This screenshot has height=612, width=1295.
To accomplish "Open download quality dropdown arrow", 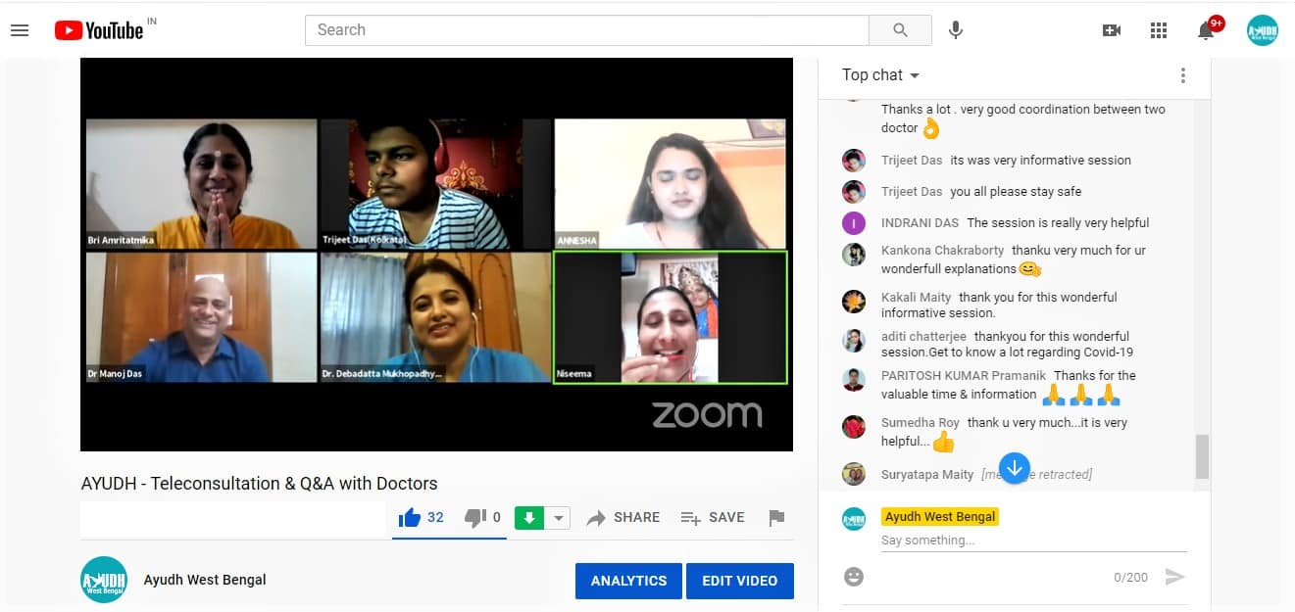I will [x=558, y=518].
